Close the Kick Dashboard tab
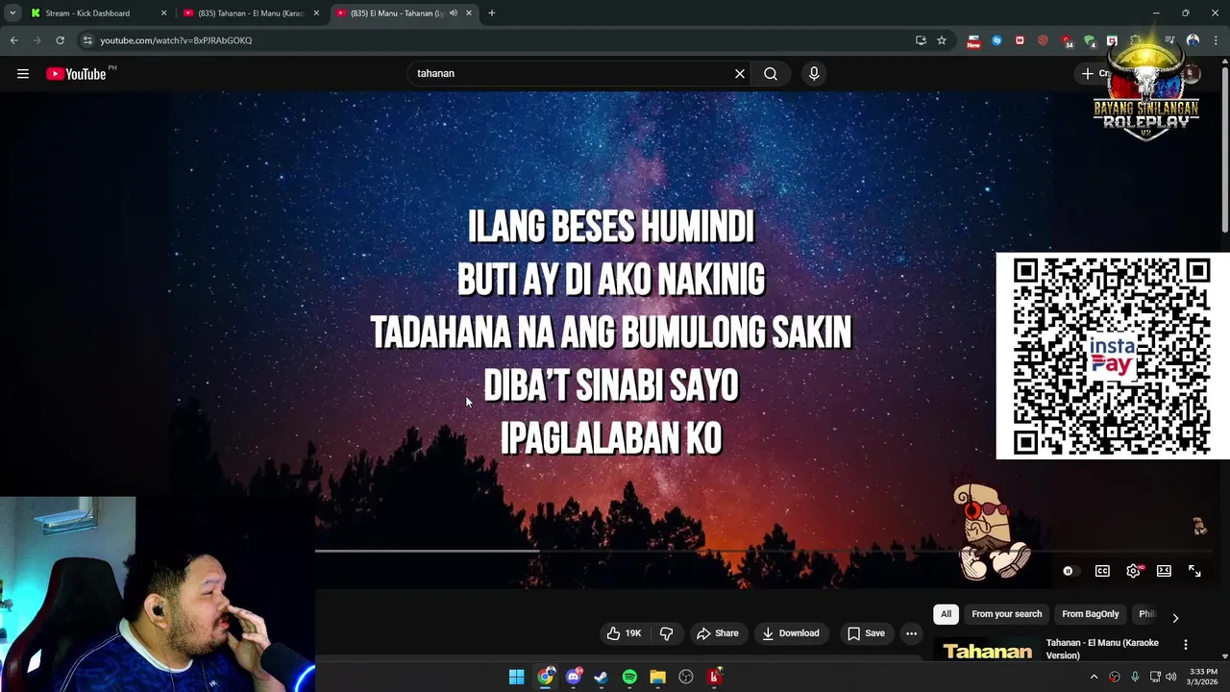Screen dimensions: 1230x692 tap(163, 13)
